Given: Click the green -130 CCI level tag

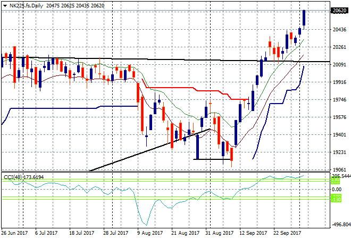Looking at the screenshot, I should (336, 199).
